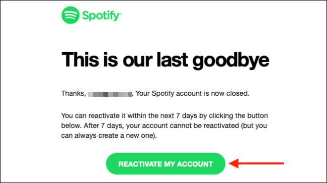Click the word 'This' in the heading
The height and width of the screenshot is (183, 327).
(80, 59)
